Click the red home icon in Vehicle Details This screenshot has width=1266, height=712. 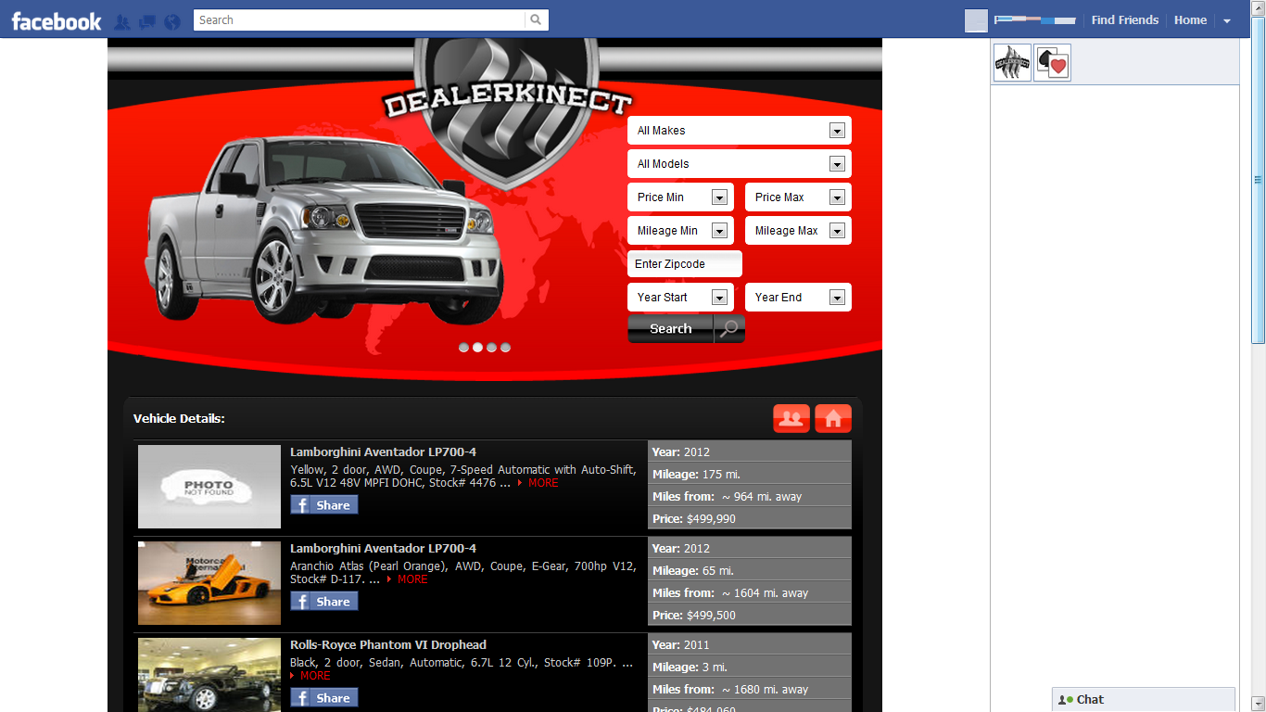(x=833, y=419)
